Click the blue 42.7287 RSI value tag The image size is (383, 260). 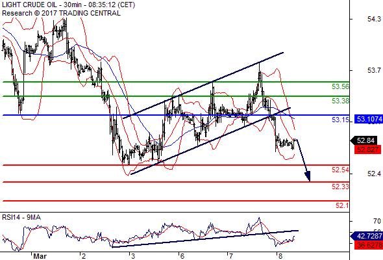[x=367, y=236]
